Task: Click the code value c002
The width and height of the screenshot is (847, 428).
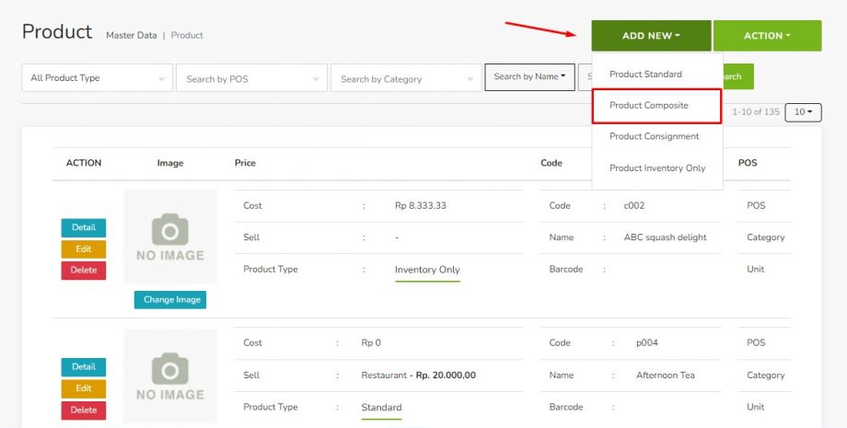Action: (634, 205)
